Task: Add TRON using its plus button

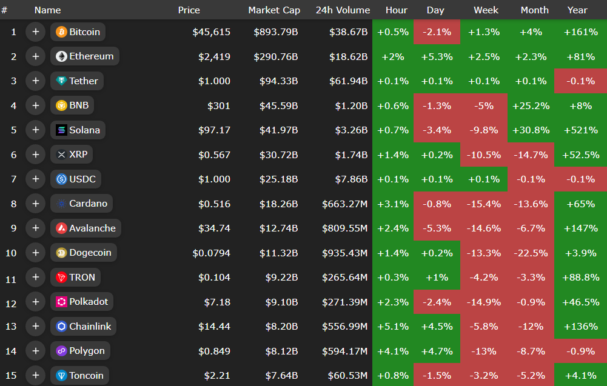Action: coord(35,278)
